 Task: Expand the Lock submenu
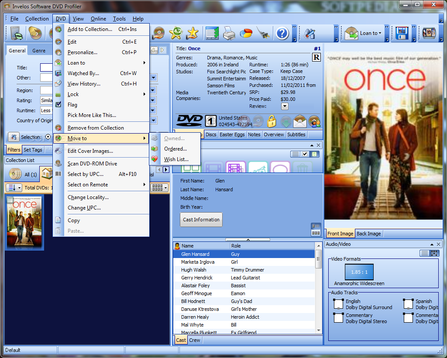tap(101, 94)
